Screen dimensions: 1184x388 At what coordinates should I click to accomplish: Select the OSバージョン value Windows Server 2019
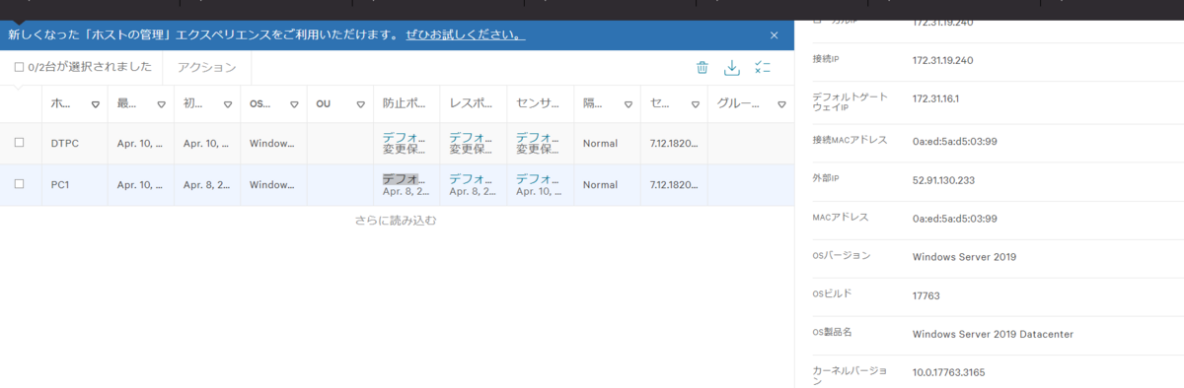(x=964, y=257)
